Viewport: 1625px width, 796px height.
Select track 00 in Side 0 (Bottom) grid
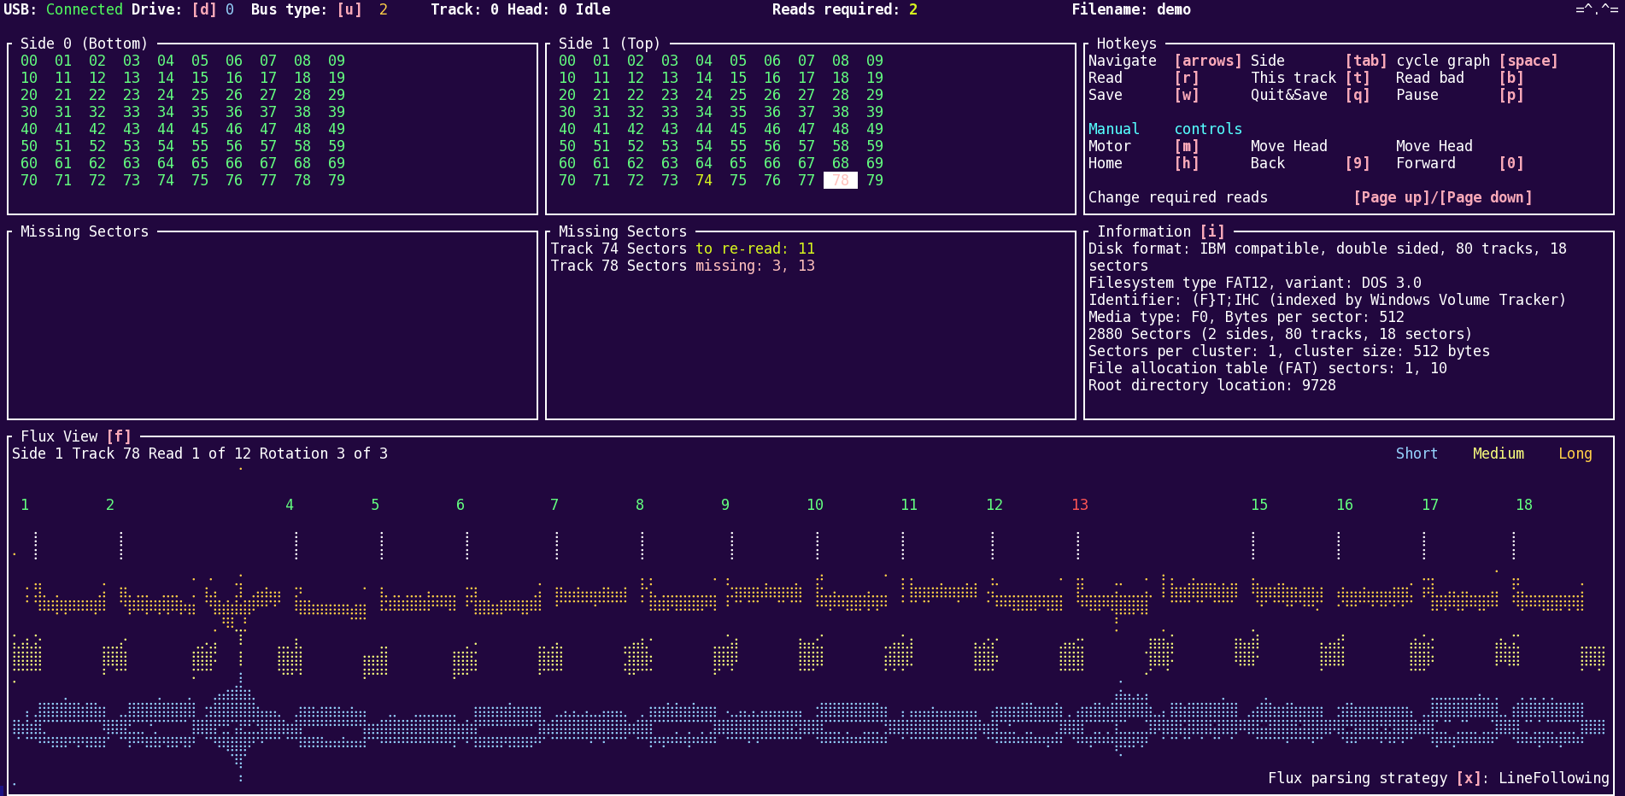(29, 61)
